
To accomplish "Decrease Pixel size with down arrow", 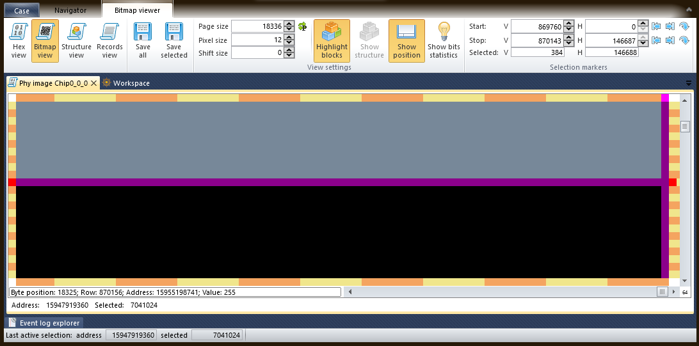I will (x=289, y=43).
